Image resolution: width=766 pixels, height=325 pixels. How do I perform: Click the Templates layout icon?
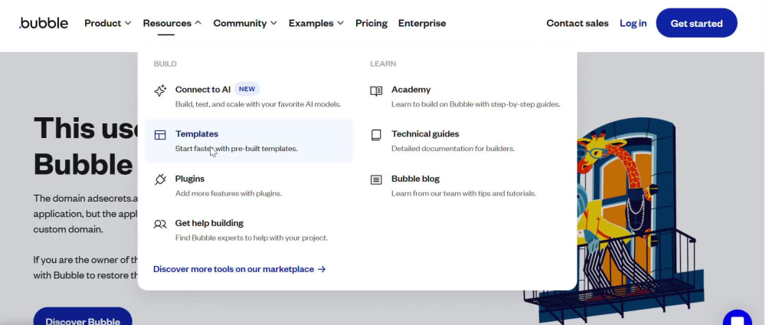click(160, 135)
